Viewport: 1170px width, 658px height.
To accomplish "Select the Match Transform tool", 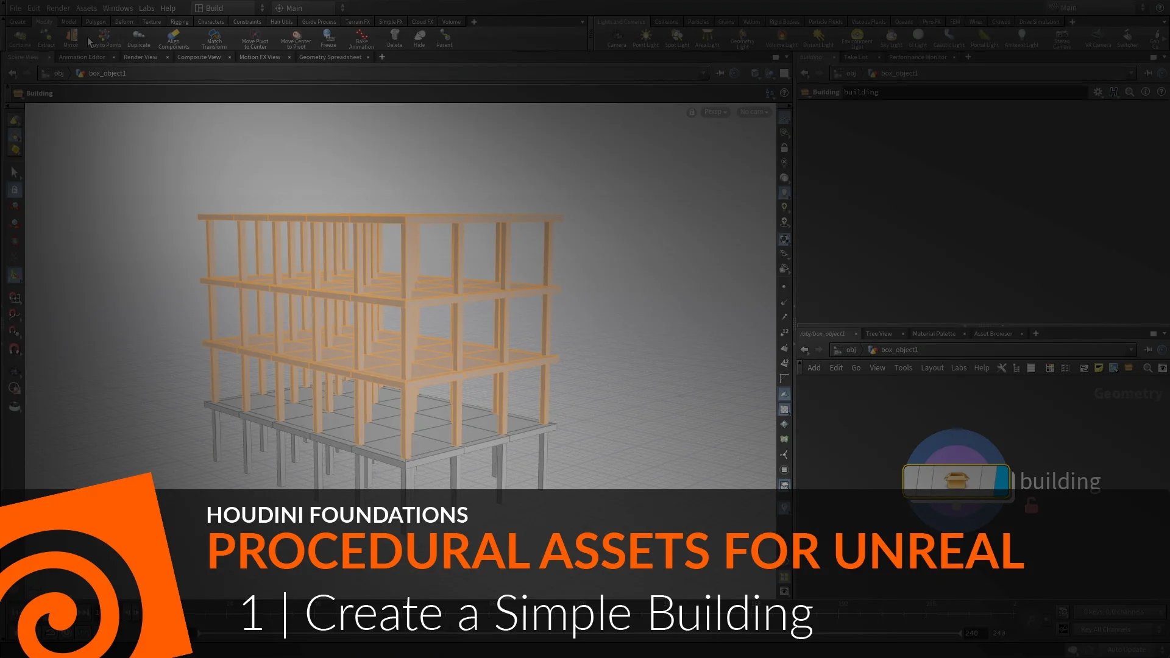I will (214, 38).
